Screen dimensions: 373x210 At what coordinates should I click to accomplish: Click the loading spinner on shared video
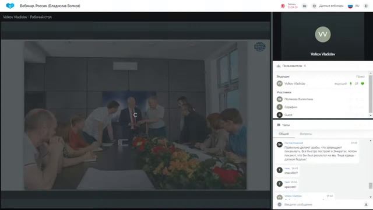click(x=135, y=115)
